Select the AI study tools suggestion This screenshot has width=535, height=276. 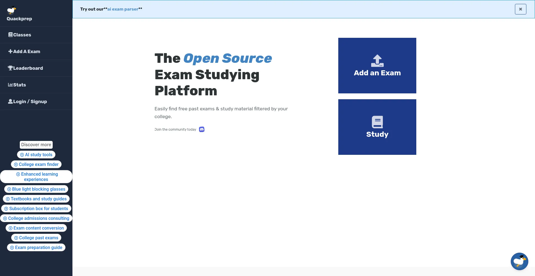(x=36, y=155)
